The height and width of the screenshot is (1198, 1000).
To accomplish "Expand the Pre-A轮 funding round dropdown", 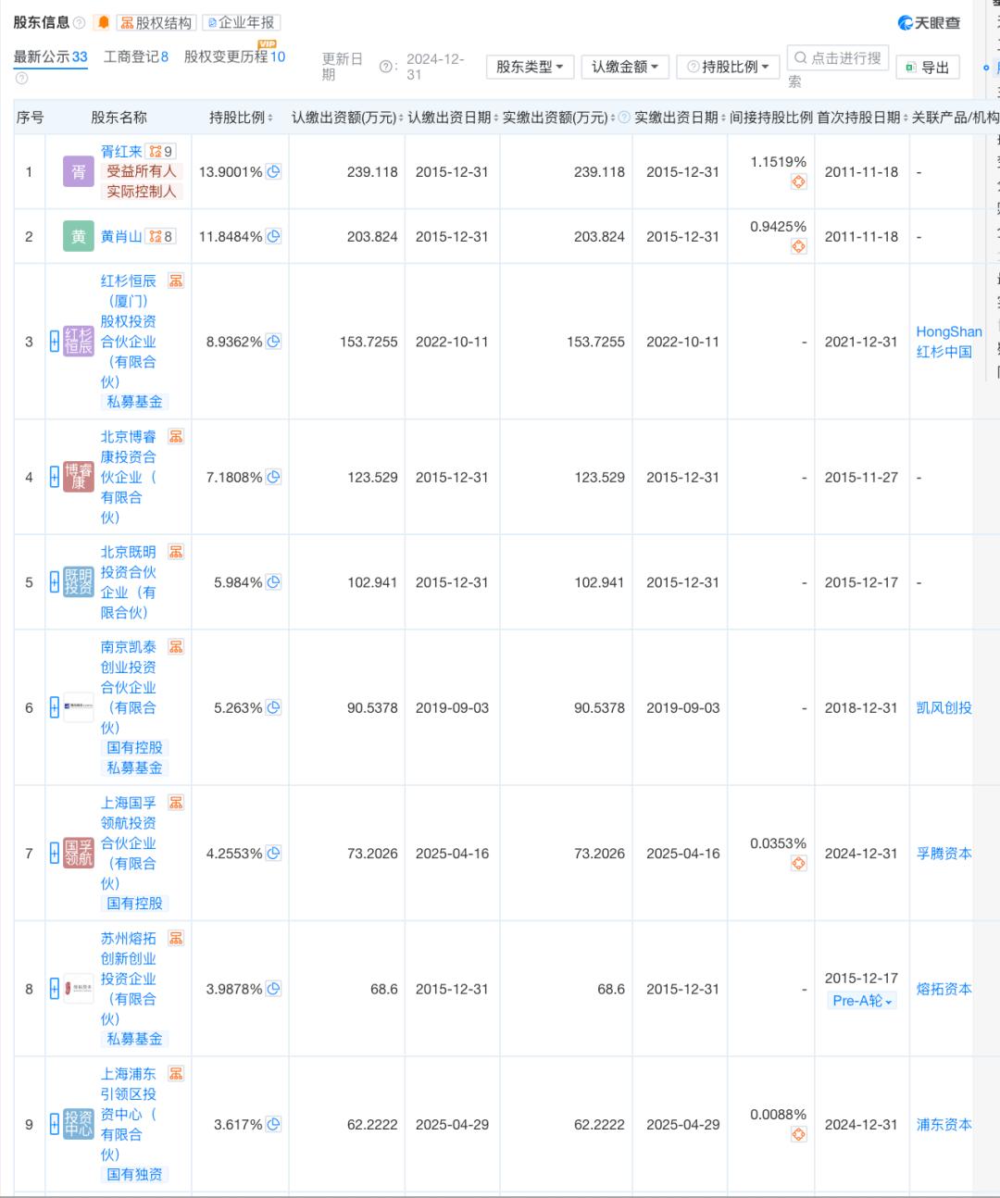I will click(859, 1000).
